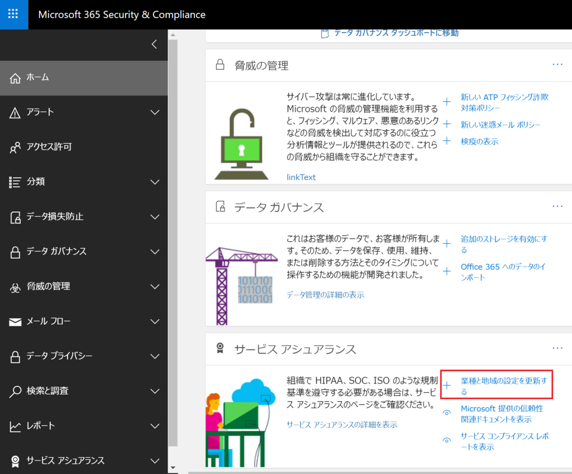Click 業種と地域の設定を更新する link
Screen dimensions: 572x474
coord(504,386)
